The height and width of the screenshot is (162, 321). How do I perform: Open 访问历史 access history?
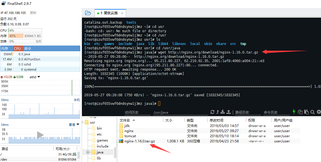137,112
